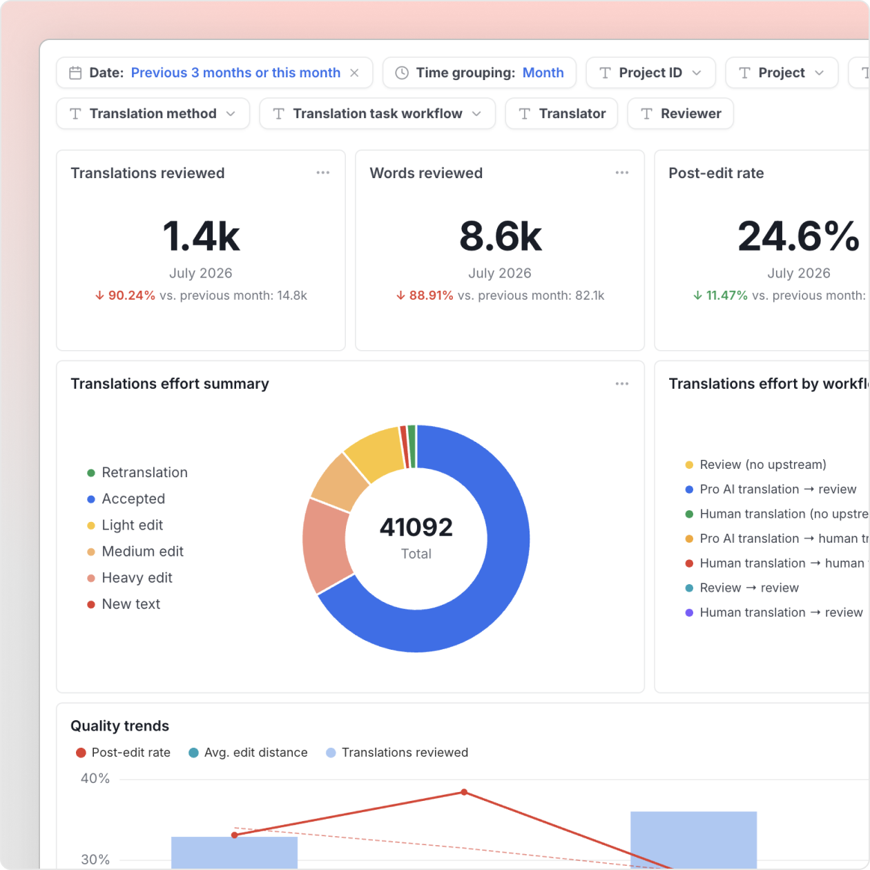Image resolution: width=870 pixels, height=870 pixels.
Task: Open the more-options menu on Translations reviewed card
Action: (323, 173)
